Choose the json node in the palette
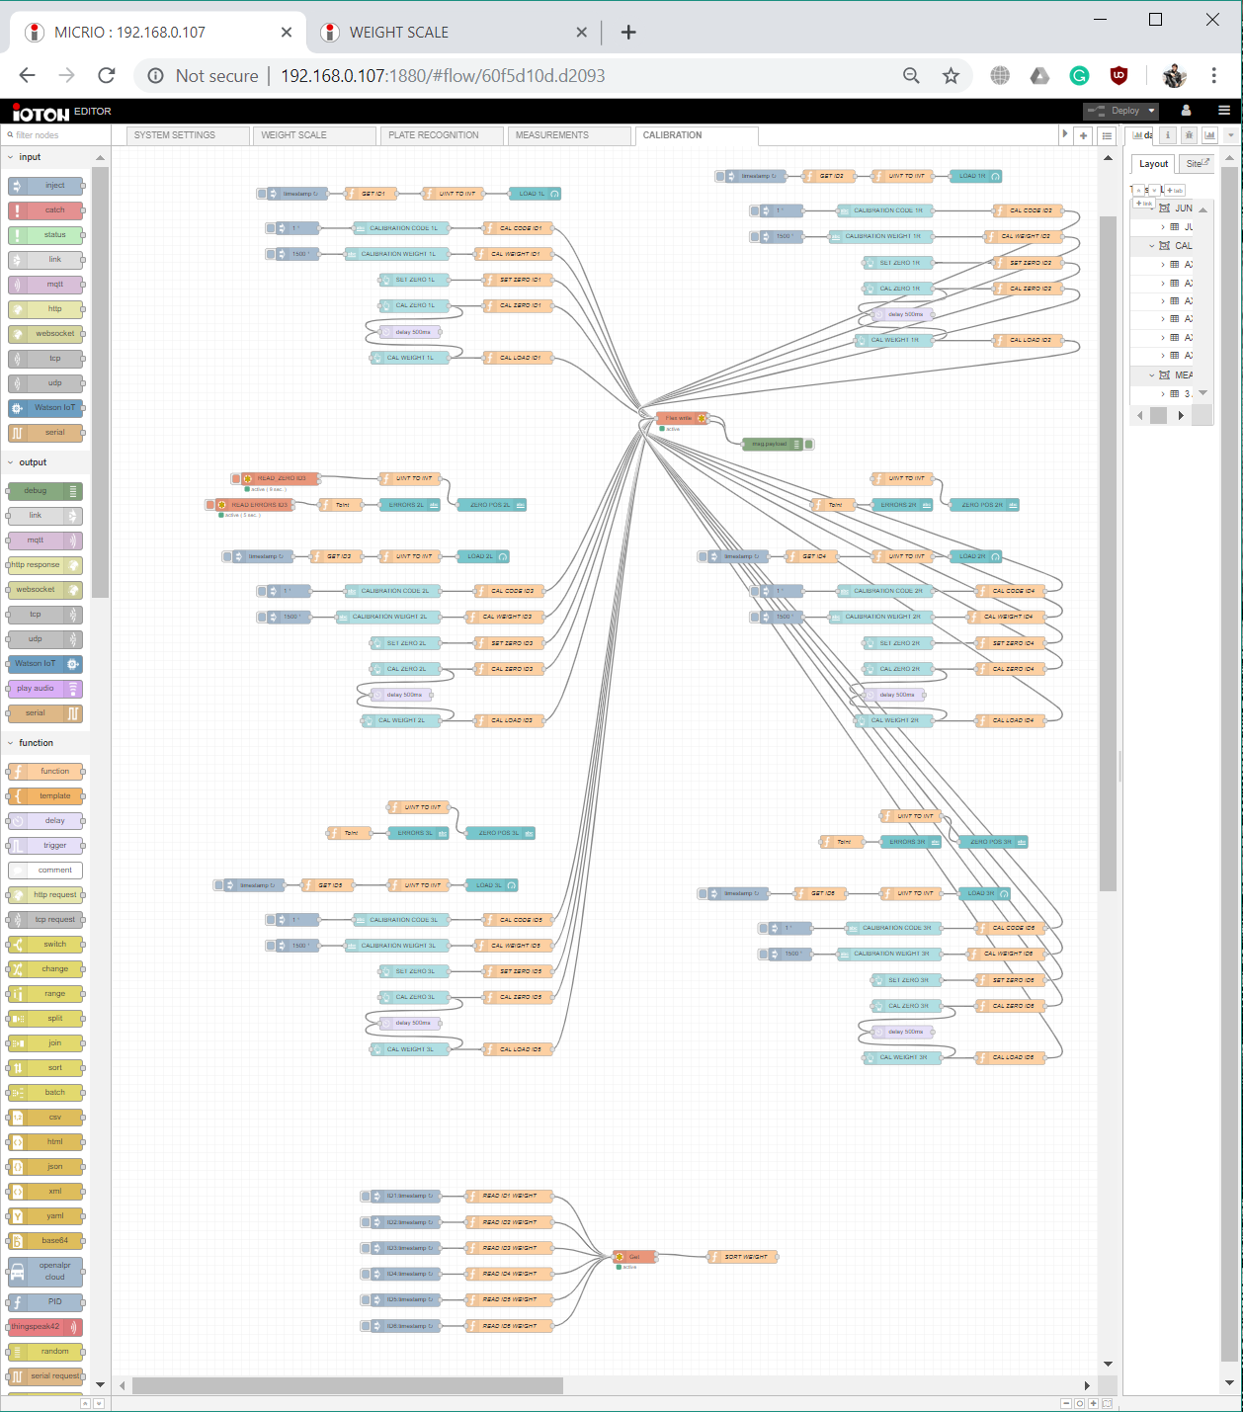This screenshot has width=1243, height=1412. coord(46,1167)
